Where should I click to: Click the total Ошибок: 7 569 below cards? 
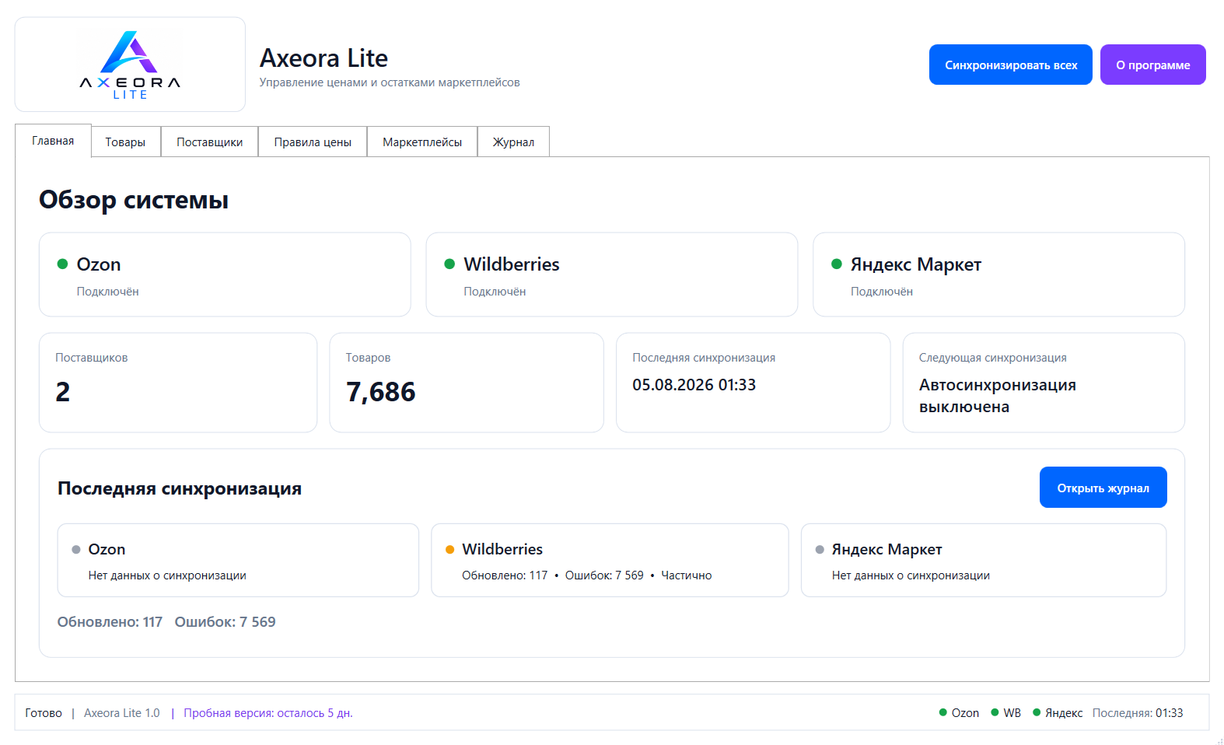(x=225, y=622)
